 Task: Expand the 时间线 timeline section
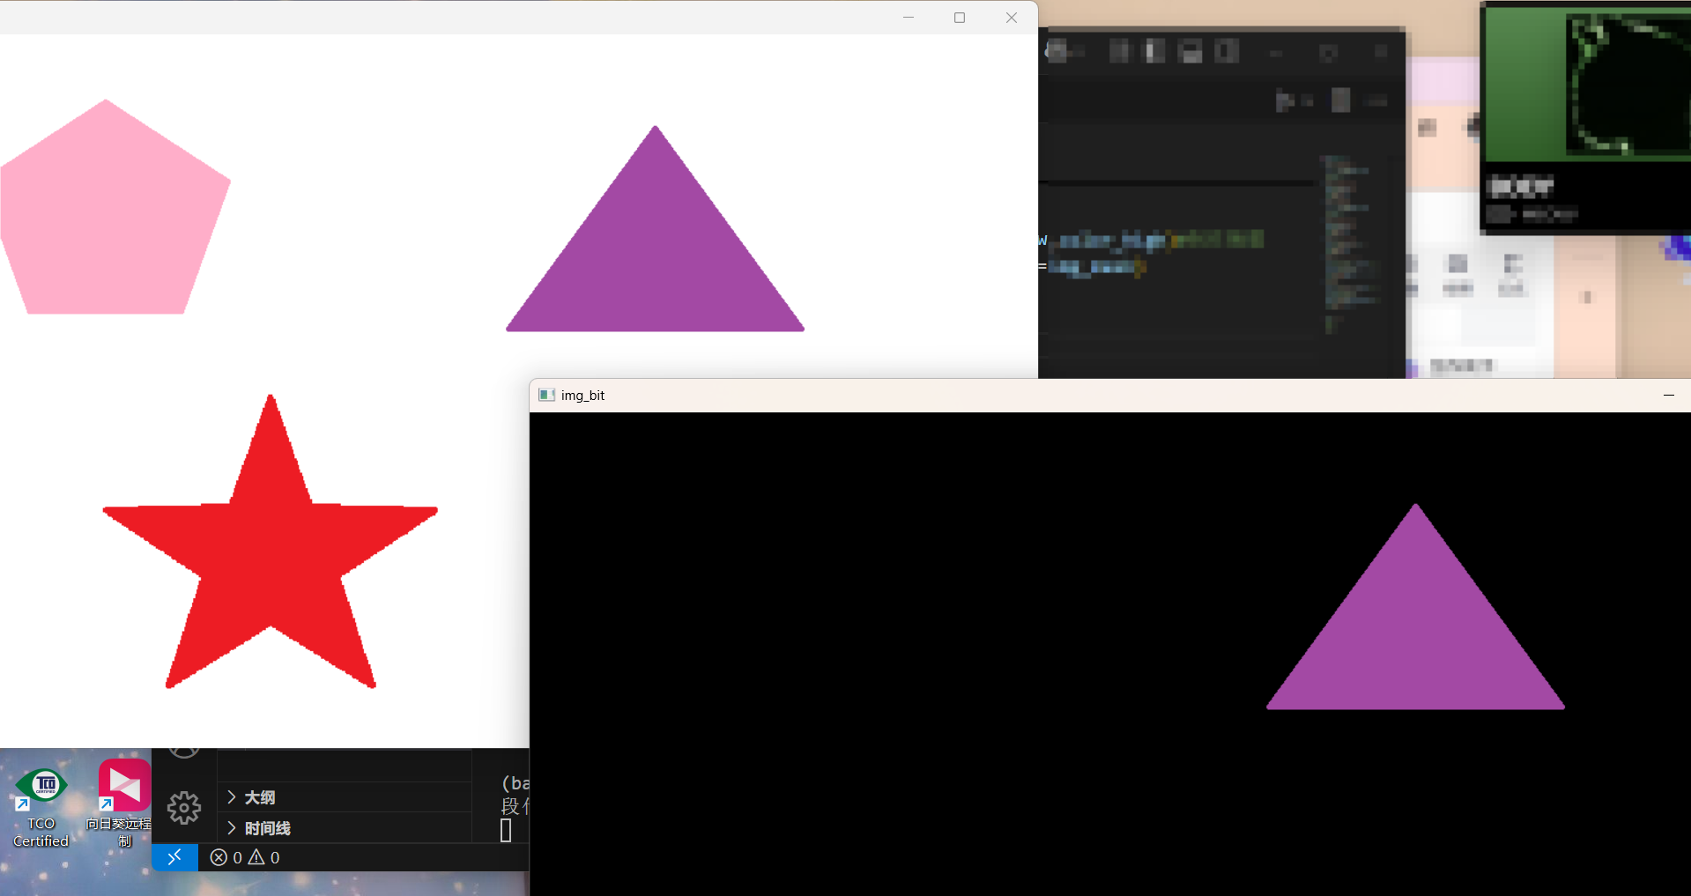pos(344,828)
